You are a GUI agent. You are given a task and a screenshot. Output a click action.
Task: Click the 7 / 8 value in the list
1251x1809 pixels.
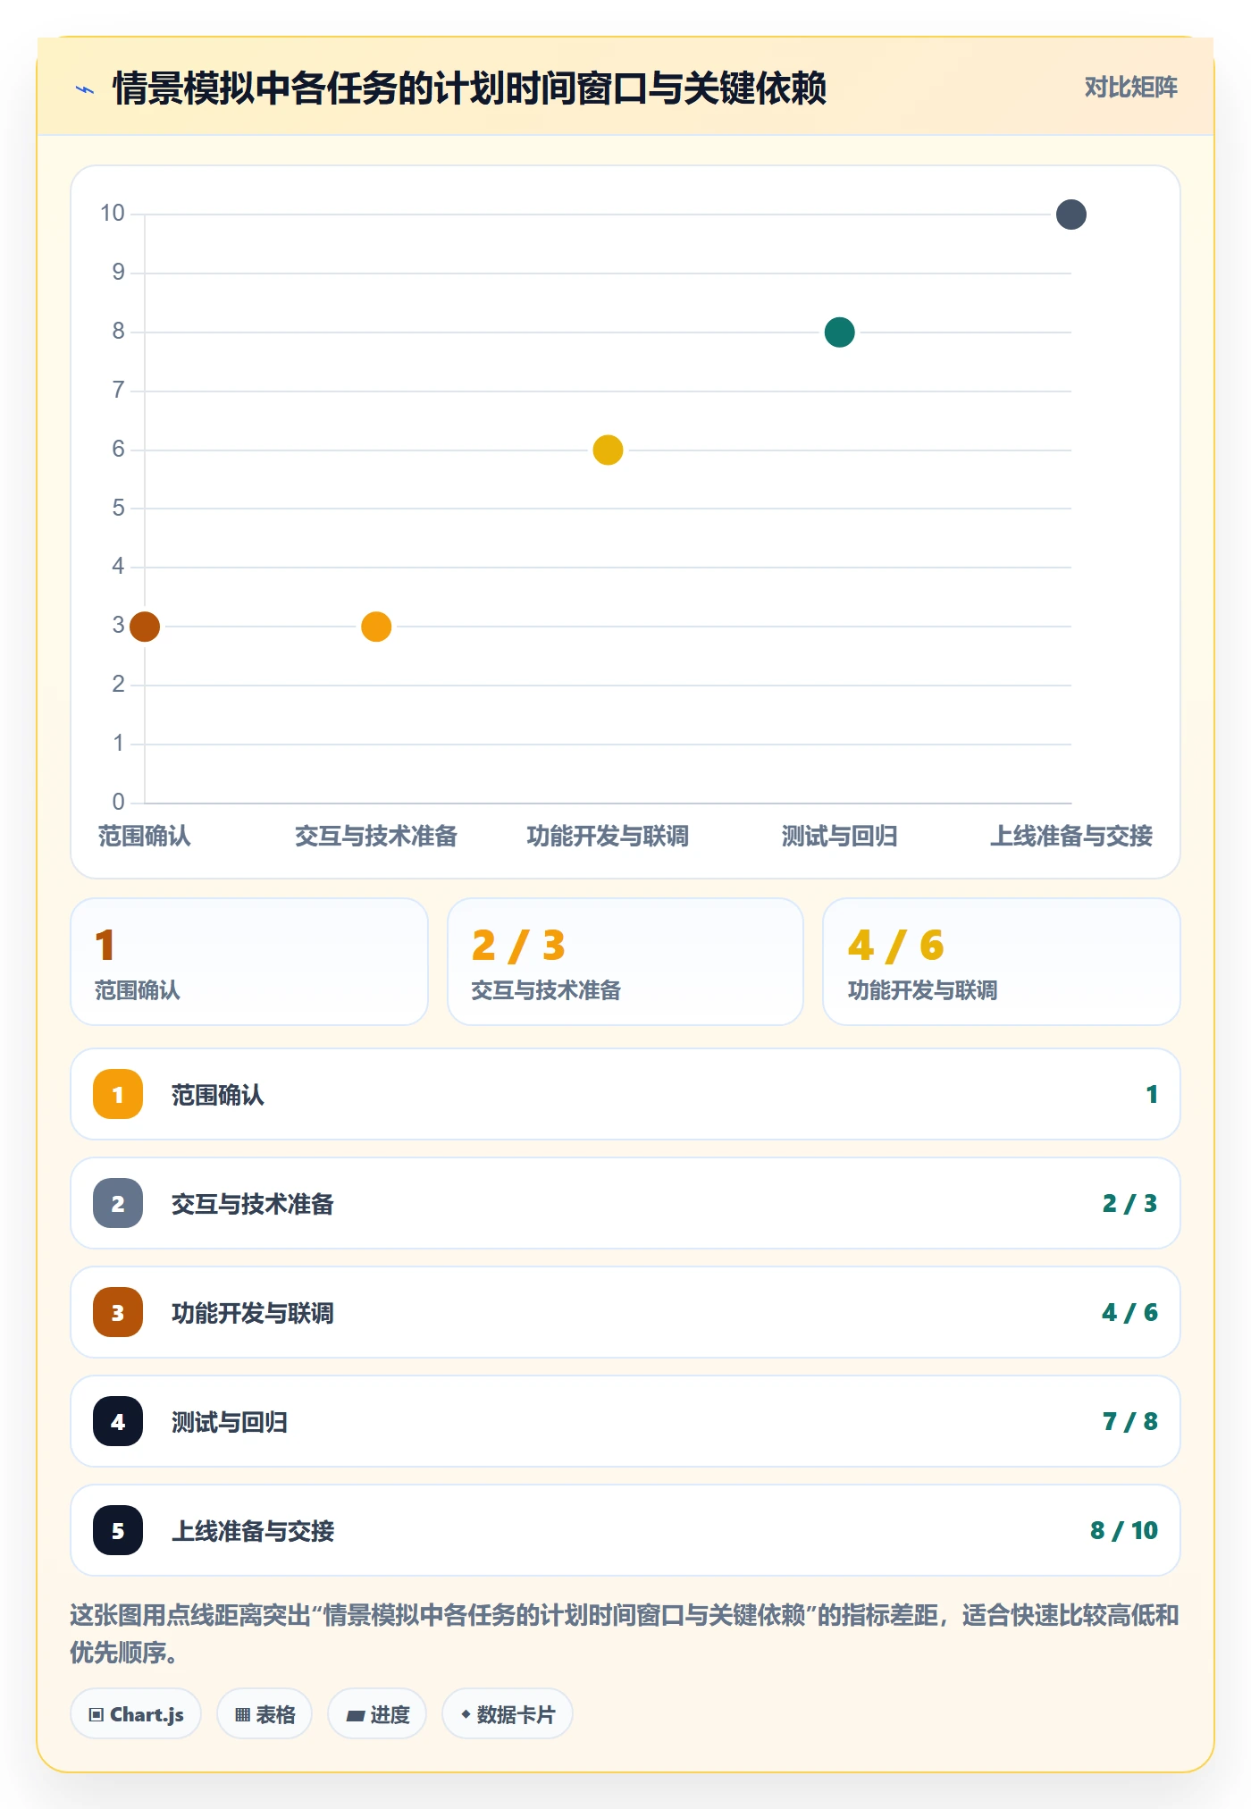[1129, 1421]
